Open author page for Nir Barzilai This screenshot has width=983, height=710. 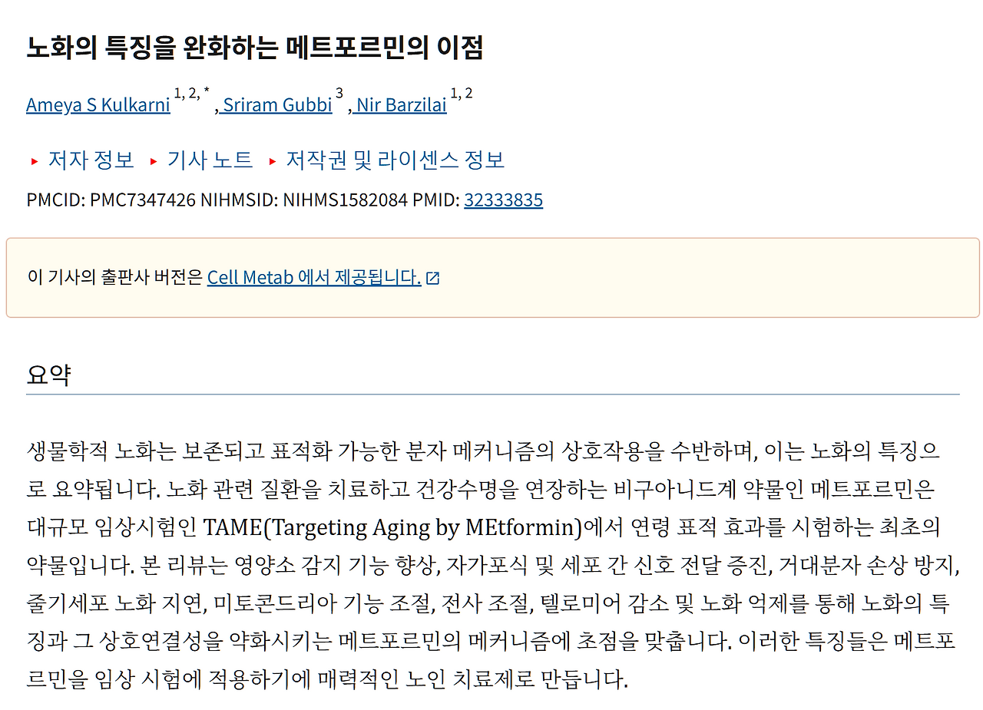click(x=399, y=105)
